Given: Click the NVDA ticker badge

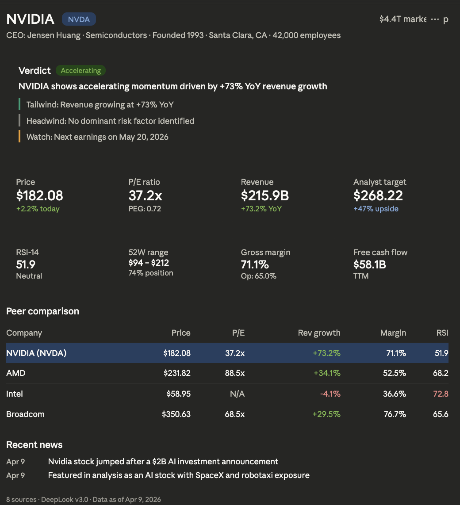Looking at the screenshot, I should (78, 19).
